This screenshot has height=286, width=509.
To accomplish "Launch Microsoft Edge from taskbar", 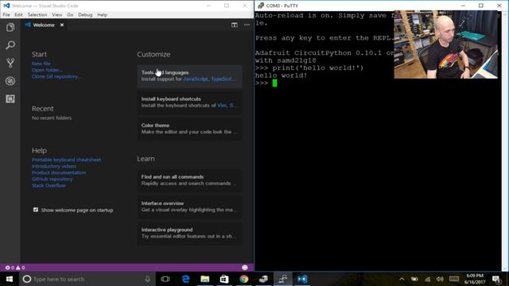I will (x=185, y=279).
